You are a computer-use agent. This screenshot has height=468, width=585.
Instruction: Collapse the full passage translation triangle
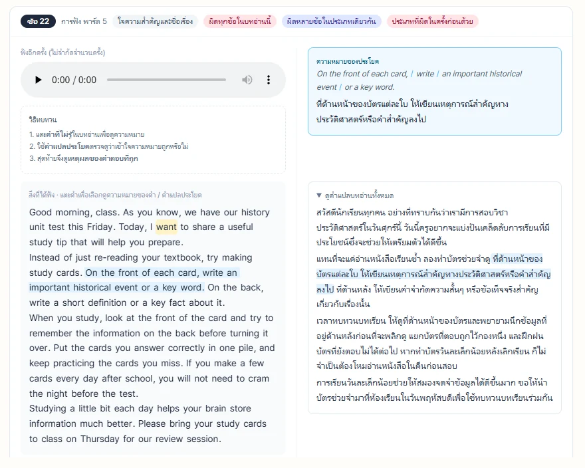pos(319,195)
